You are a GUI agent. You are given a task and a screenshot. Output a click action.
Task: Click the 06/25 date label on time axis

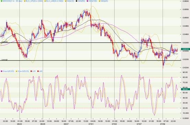pyautogui.click(x=43, y=124)
